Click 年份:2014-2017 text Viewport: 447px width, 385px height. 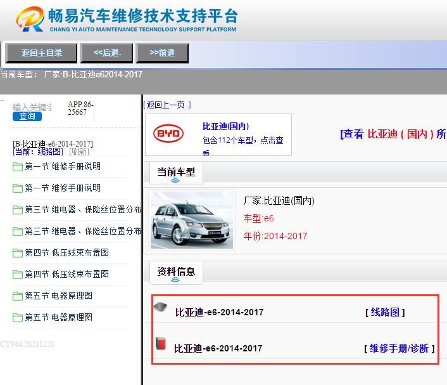(275, 236)
